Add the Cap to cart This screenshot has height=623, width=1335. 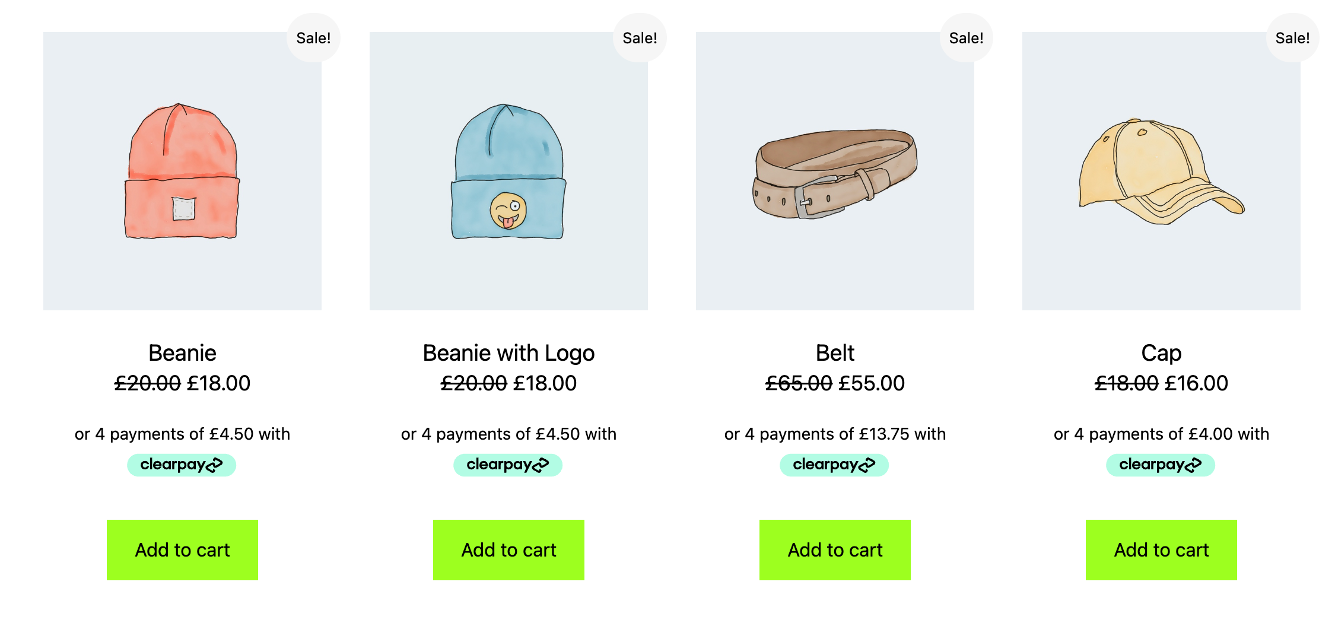1161,550
